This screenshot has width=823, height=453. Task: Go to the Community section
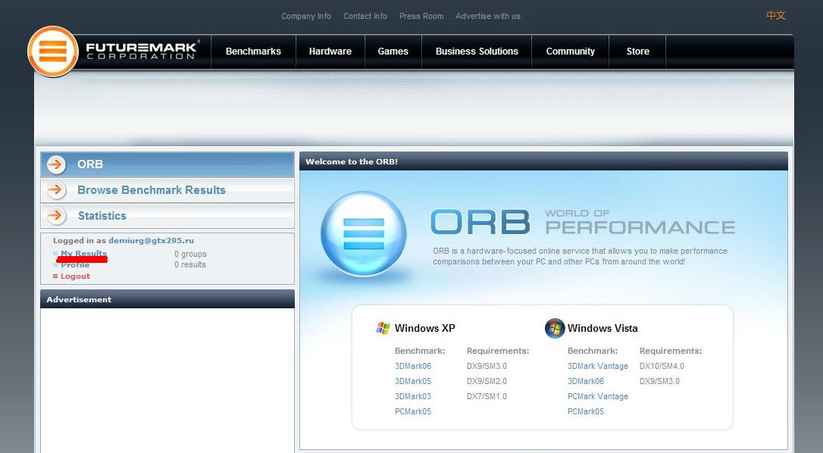coord(570,52)
